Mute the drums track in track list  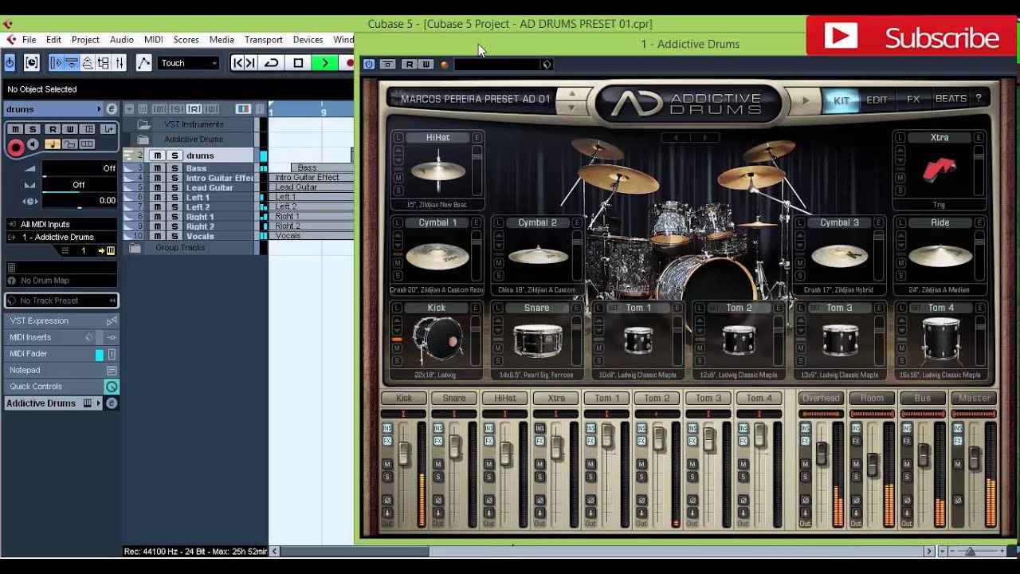coord(157,155)
